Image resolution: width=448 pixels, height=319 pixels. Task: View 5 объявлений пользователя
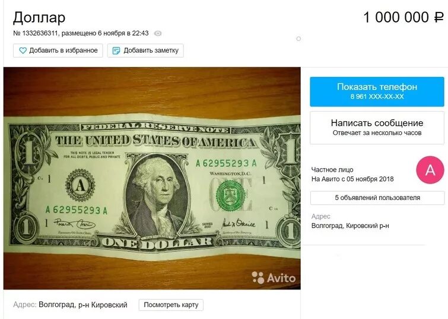pyautogui.click(x=377, y=198)
